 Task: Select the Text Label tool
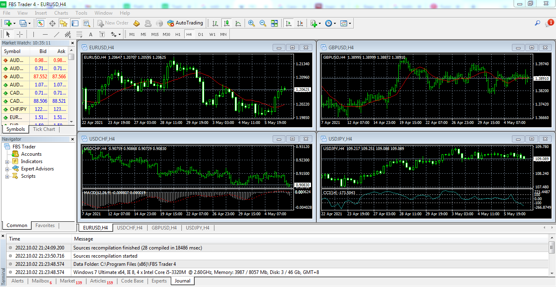(x=102, y=34)
